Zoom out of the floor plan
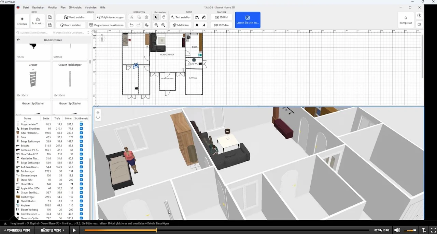The width and height of the screenshot is (437, 234). [x=164, y=25]
